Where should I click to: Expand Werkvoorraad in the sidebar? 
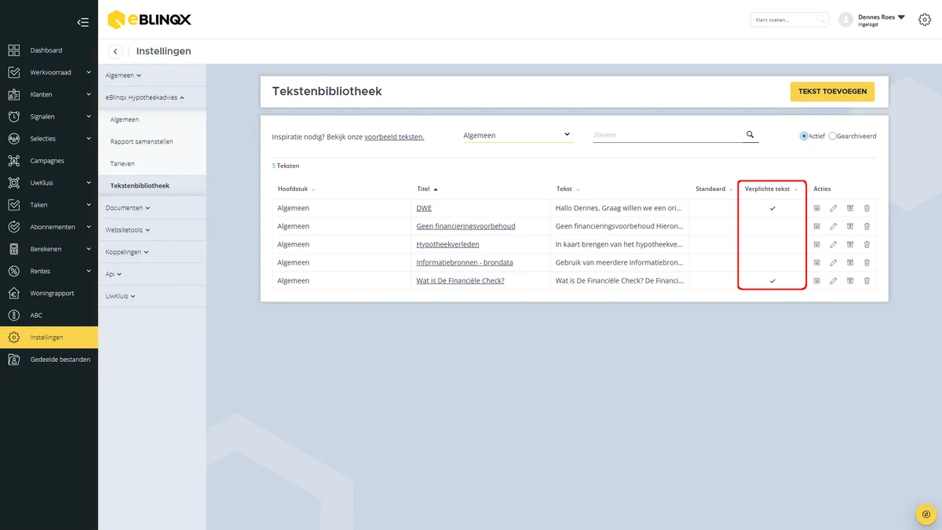coord(49,72)
